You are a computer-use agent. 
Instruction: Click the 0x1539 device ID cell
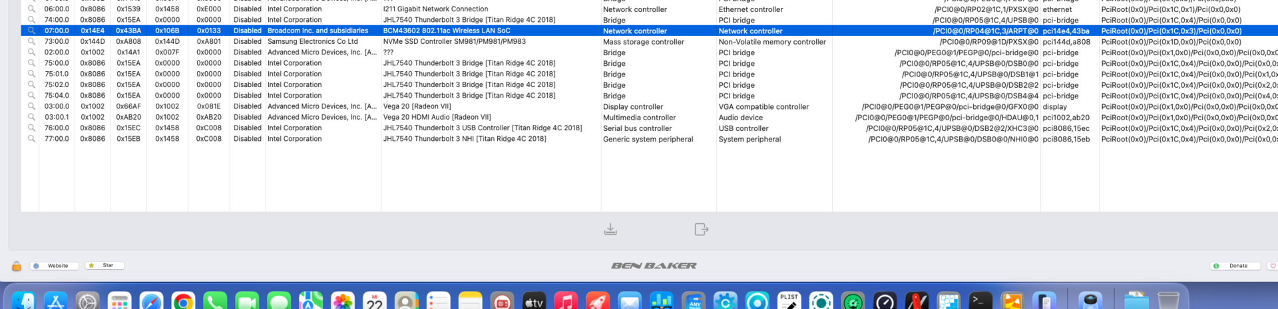[x=128, y=9]
